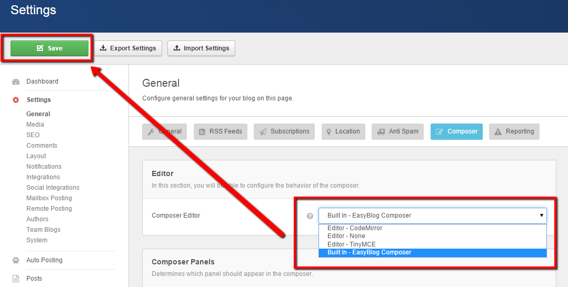Click Import Settings button

(x=202, y=48)
